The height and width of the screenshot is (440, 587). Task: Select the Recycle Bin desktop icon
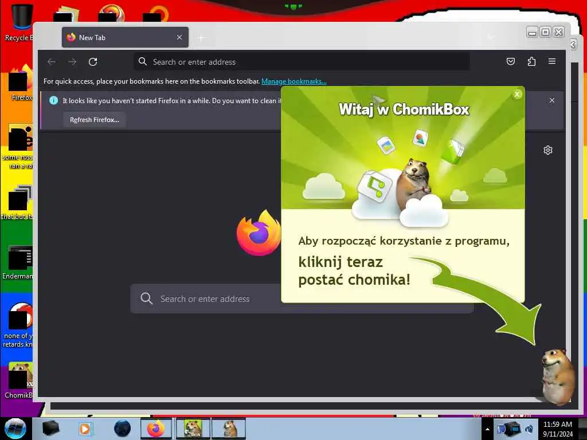(x=19, y=22)
